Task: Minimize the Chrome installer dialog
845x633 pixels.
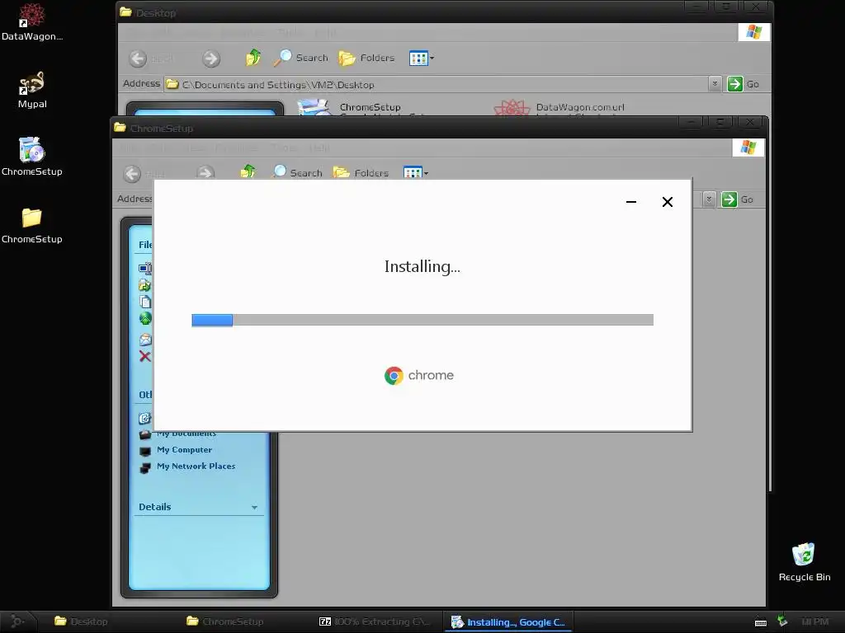Action: (631, 202)
